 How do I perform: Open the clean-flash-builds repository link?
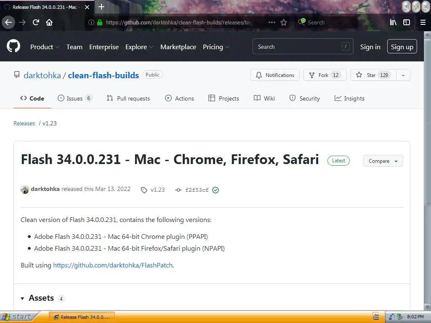tap(104, 75)
